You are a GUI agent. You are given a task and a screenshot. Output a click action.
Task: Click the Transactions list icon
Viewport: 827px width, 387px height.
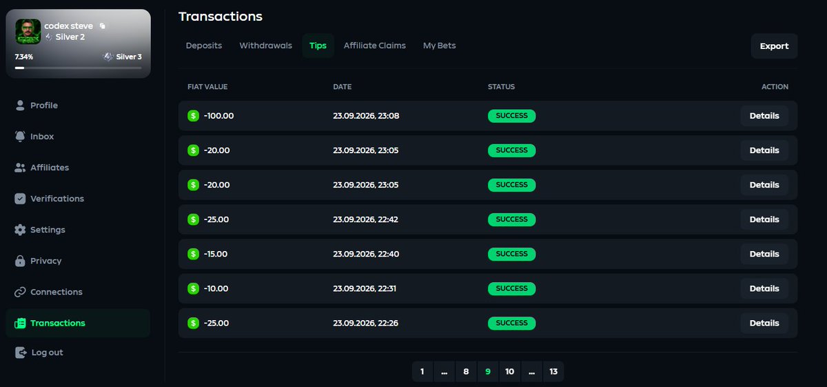coord(20,323)
